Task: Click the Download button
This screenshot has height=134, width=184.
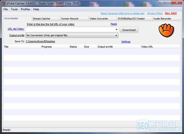Action: coord(129,30)
